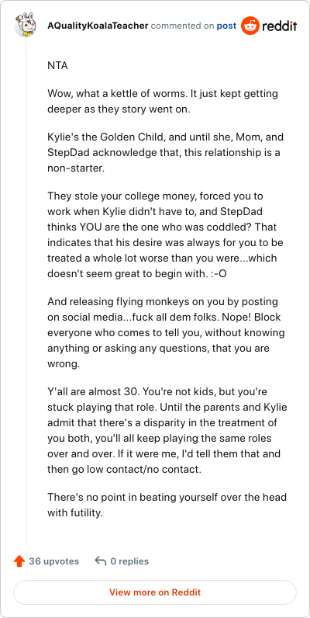
Task: Click the paragraph about Kylie the Golden Child
Action: click(165, 153)
